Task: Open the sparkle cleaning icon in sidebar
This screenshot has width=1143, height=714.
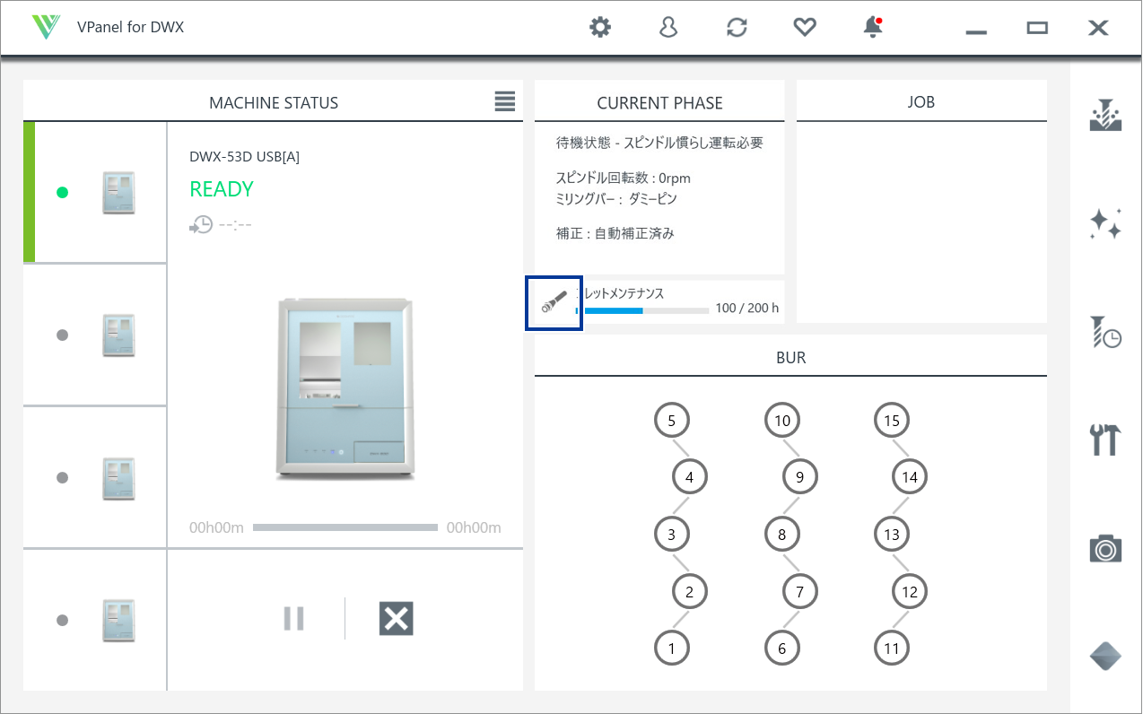Action: [1106, 224]
